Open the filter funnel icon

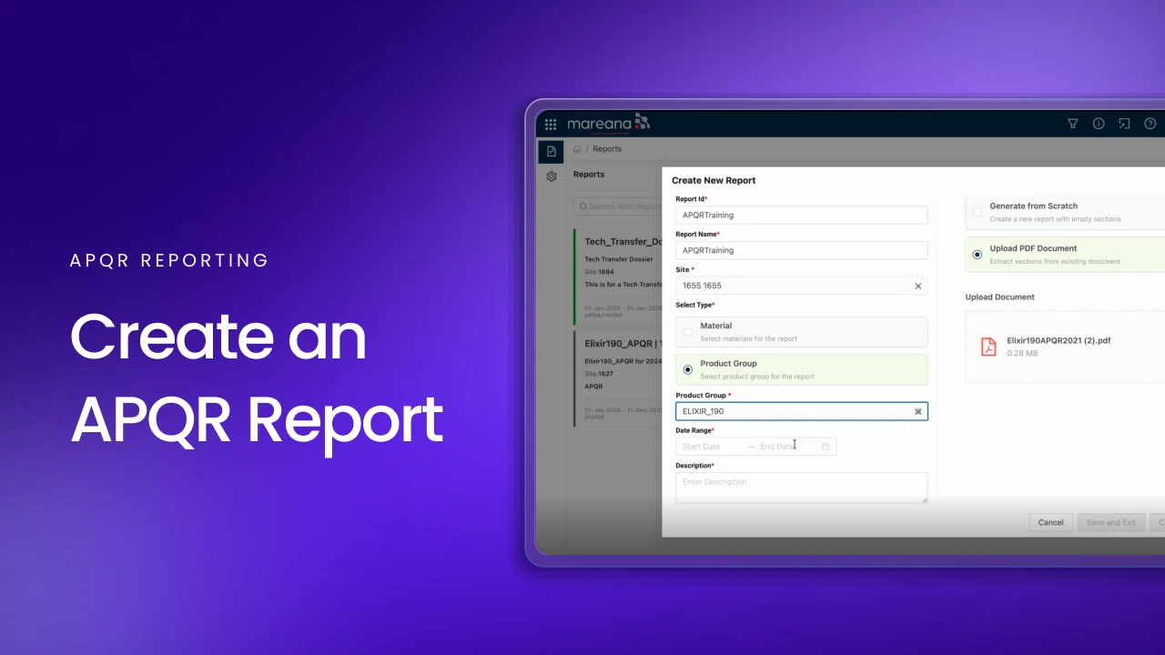[x=1072, y=124]
